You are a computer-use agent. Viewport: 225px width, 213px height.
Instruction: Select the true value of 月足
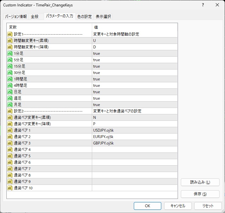[x=96, y=105]
